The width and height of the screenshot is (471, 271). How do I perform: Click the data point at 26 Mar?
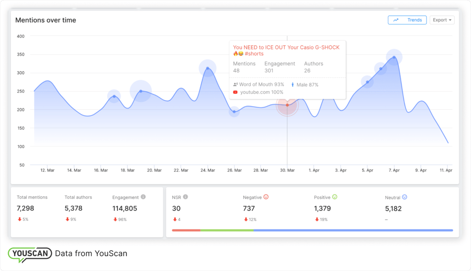click(234, 112)
